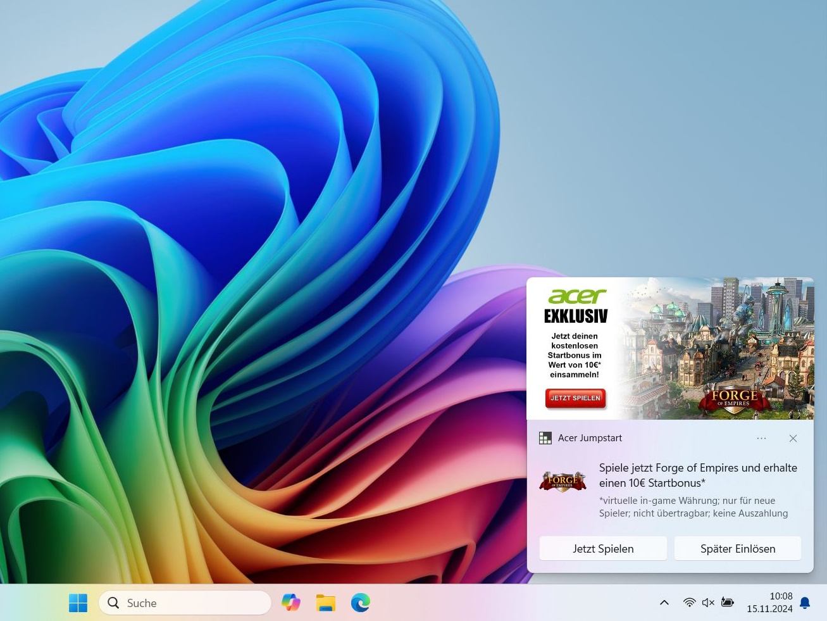
Task: Click the notification headline about Forge of Empires
Action: (x=698, y=475)
